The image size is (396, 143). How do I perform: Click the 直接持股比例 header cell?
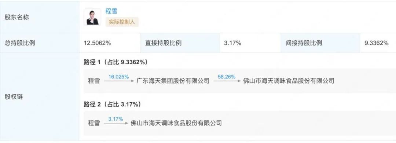coord(163,43)
